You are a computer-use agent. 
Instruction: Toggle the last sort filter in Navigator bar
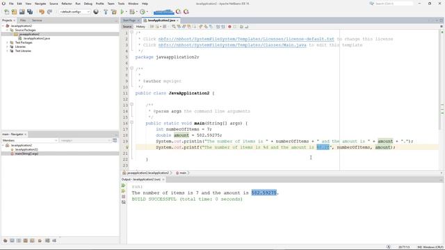point(54,240)
